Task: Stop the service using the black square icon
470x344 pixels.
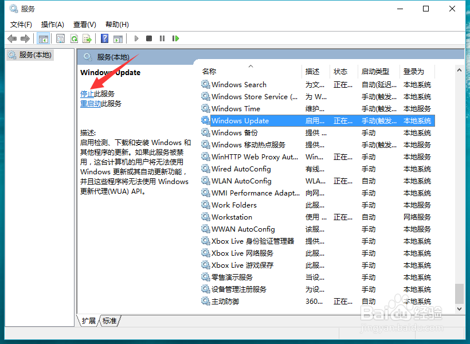Action: [148, 38]
